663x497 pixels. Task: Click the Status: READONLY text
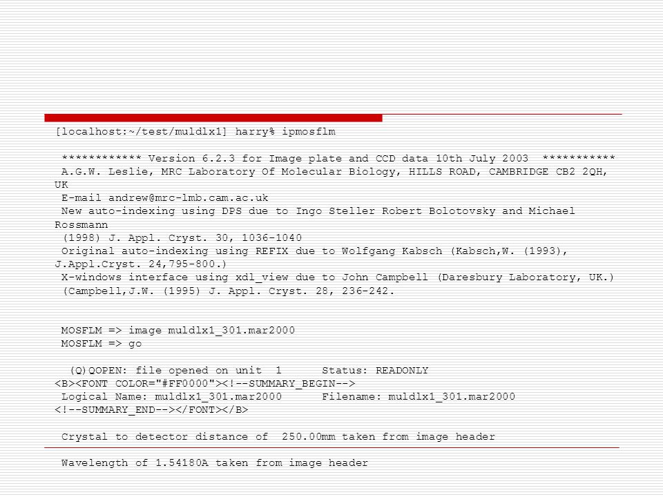tap(375, 371)
